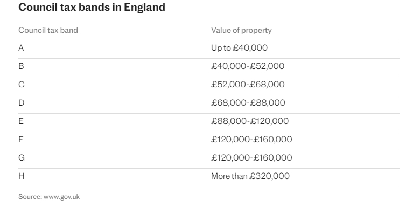The image size is (413, 207).
Task: Click band A row label
Action: (x=21, y=48)
